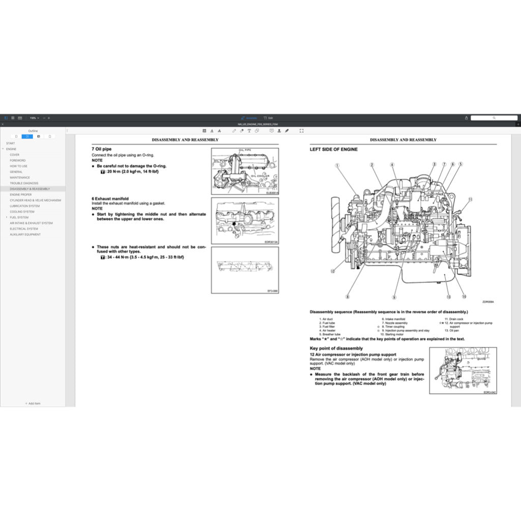This screenshot has width=521, height=521.
Task: Select the Text annotation tool
Action: point(249,131)
